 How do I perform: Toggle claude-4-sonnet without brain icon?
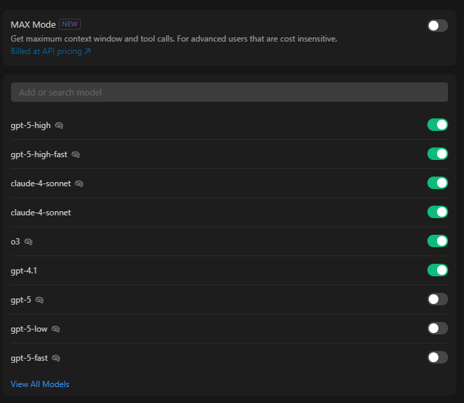coord(437,212)
